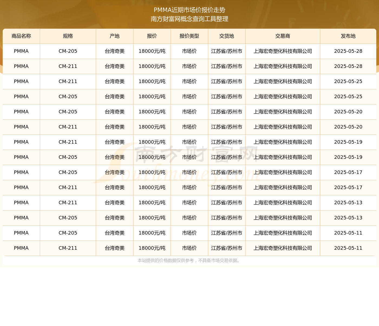The image size is (379, 326).
Task: Click 18000元/吨 in the first table row
Action: tap(152, 51)
